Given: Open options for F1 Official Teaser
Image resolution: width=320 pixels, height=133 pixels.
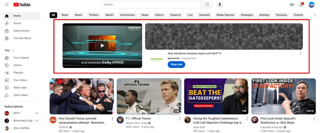Looking at the screenshot, I should tap(179, 119).
